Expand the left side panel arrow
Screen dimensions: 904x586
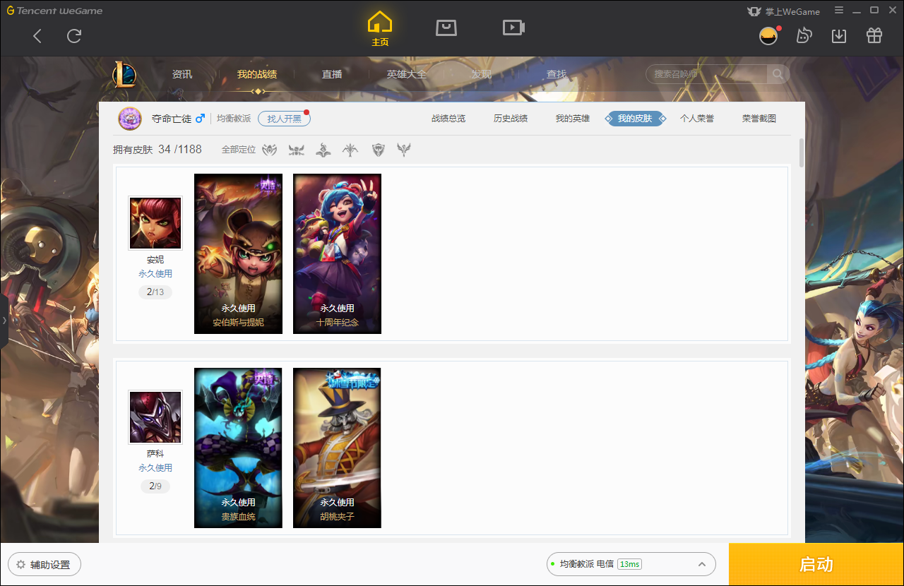[4, 321]
